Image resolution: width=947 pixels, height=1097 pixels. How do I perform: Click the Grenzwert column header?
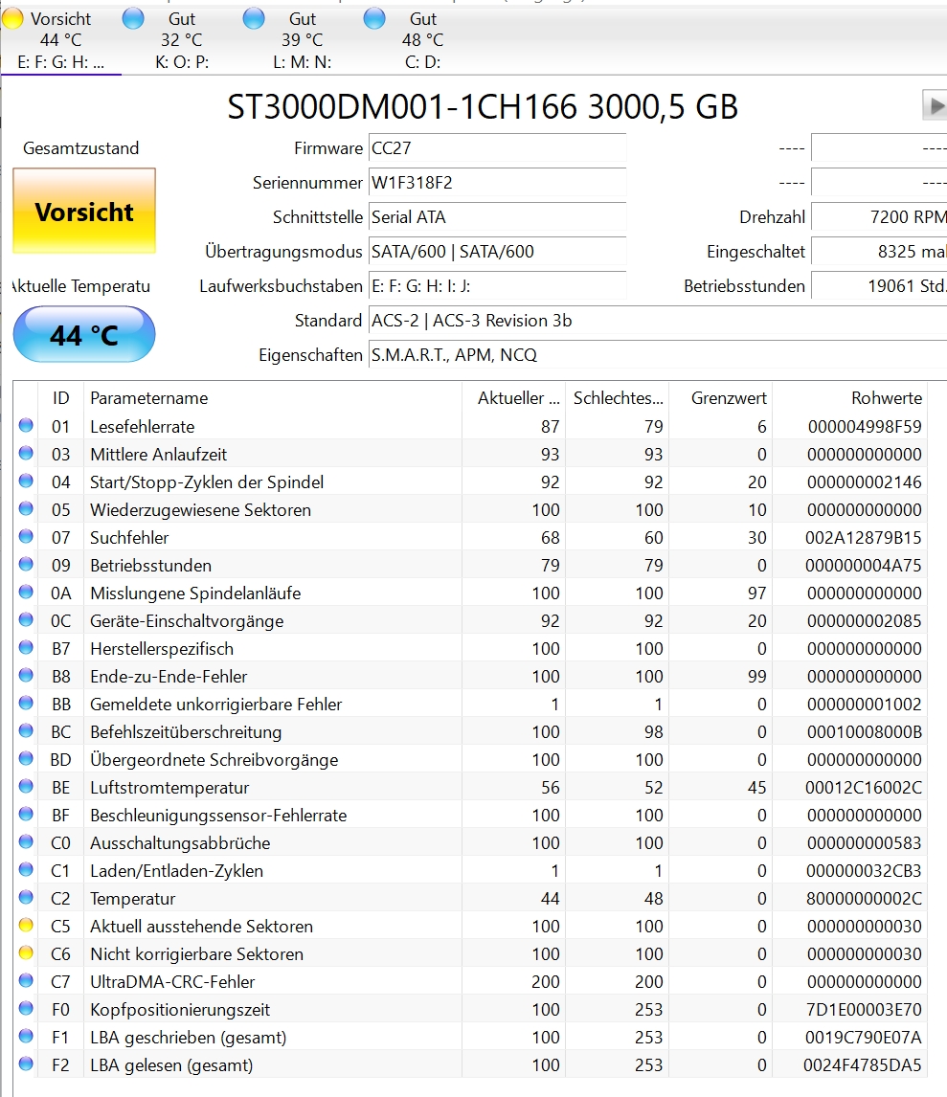pos(718,398)
